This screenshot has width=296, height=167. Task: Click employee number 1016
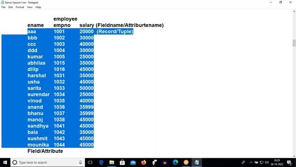[x=59, y=69]
